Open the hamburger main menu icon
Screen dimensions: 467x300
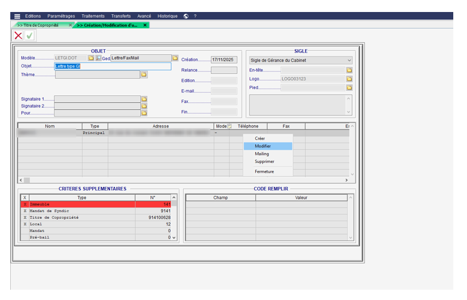(17, 16)
